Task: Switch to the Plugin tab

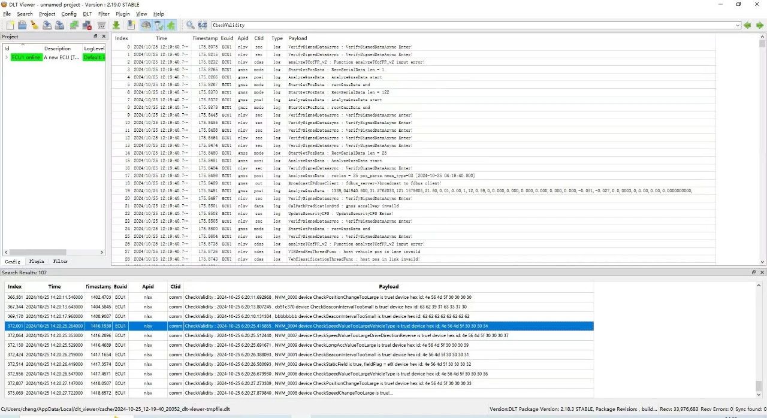Action: [37, 262]
